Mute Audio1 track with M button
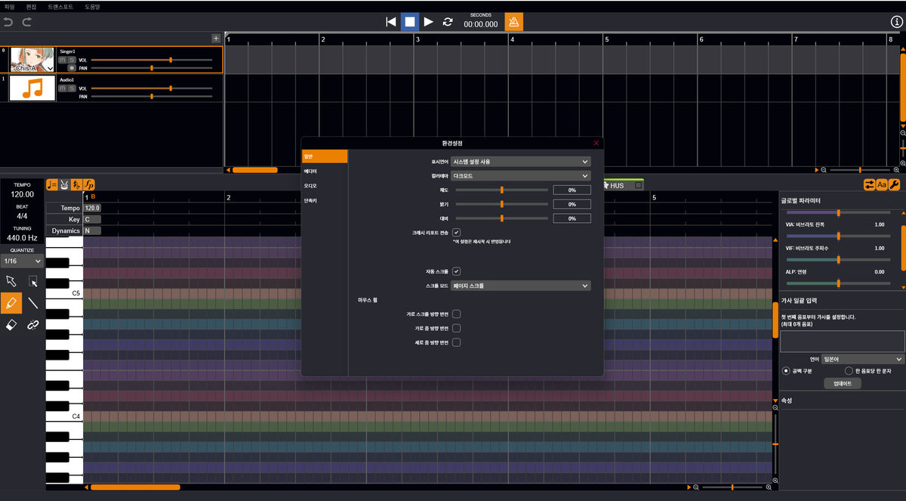 pyautogui.click(x=62, y=88)
